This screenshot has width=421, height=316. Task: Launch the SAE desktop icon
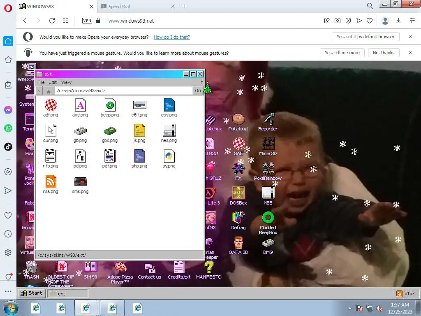[x=238, y=144]
